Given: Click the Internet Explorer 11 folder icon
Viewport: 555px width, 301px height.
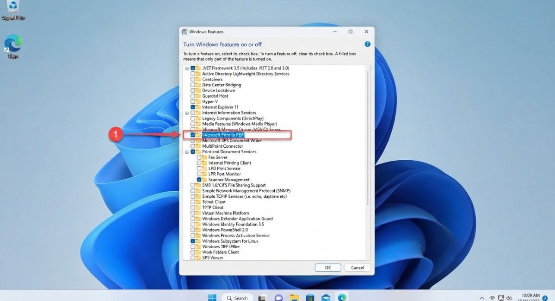Looking at the screenshot, I should coord(198,107).
